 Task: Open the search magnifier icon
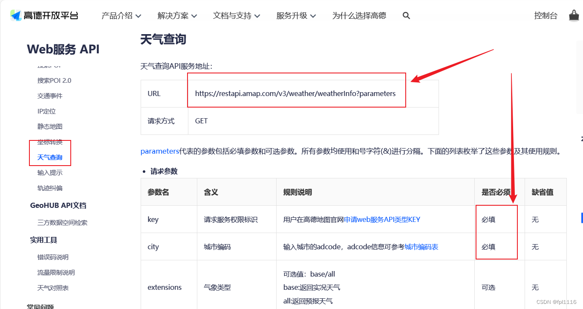point(406,16)
